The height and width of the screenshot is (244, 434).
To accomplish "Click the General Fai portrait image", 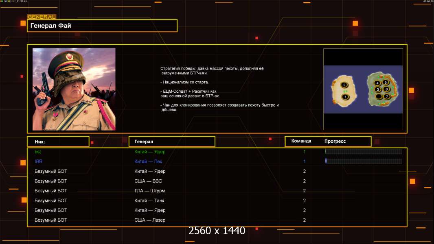I will 74,89.
